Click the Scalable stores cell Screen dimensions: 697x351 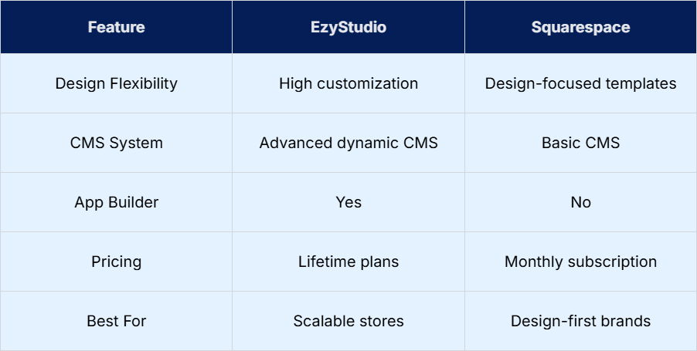(x=348, y=321)
